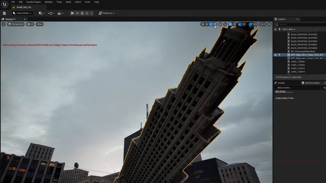Activate the Translate gizmo tool

tap(207, 24)
